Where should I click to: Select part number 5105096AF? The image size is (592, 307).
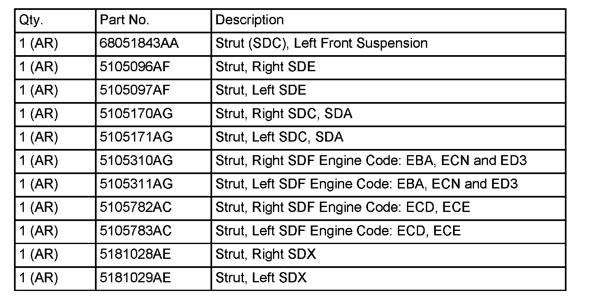tap(135, 67)
